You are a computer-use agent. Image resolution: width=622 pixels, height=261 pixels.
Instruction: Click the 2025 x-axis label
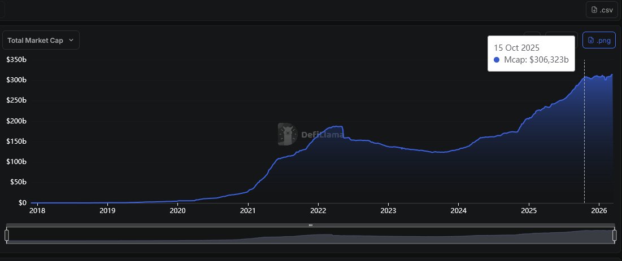click(529, 210)
